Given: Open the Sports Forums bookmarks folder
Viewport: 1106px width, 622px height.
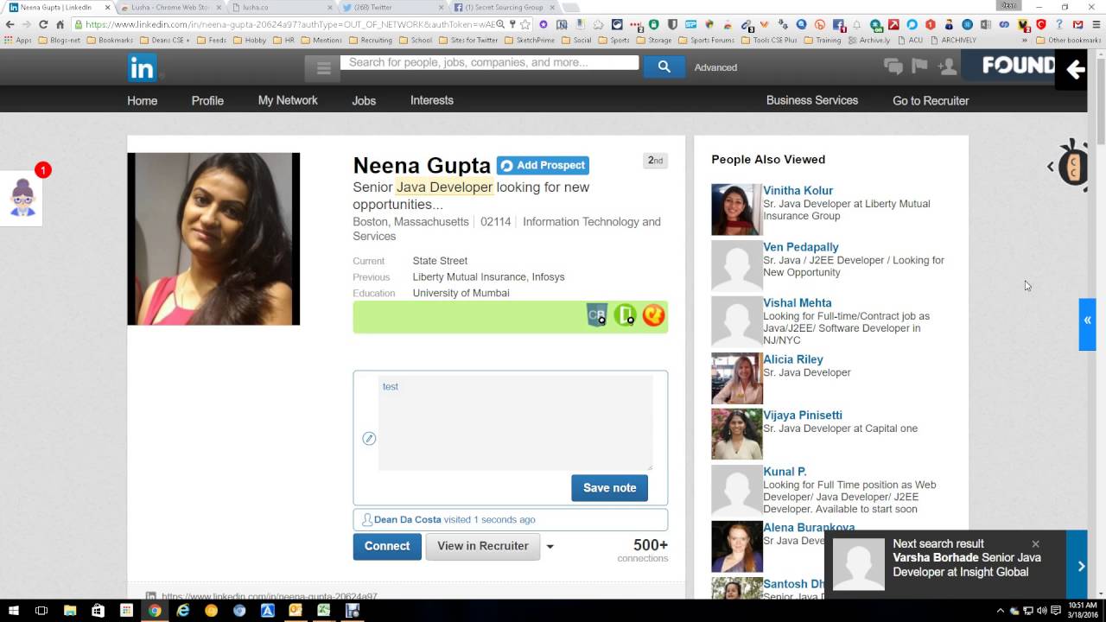Looking at the screenshot, I should [x=706, y=40].
